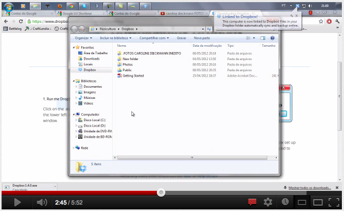
Task: Click the video progress scrubber handle
Action: pyautogui.click(x=161, y=192)
